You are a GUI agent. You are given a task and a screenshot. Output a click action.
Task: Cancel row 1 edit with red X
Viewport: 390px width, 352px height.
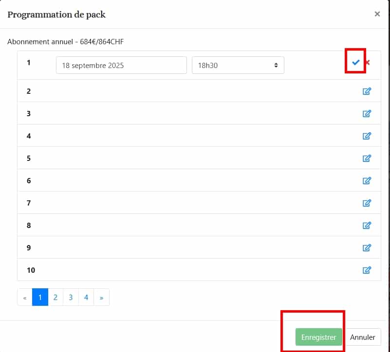coord(368,62)
